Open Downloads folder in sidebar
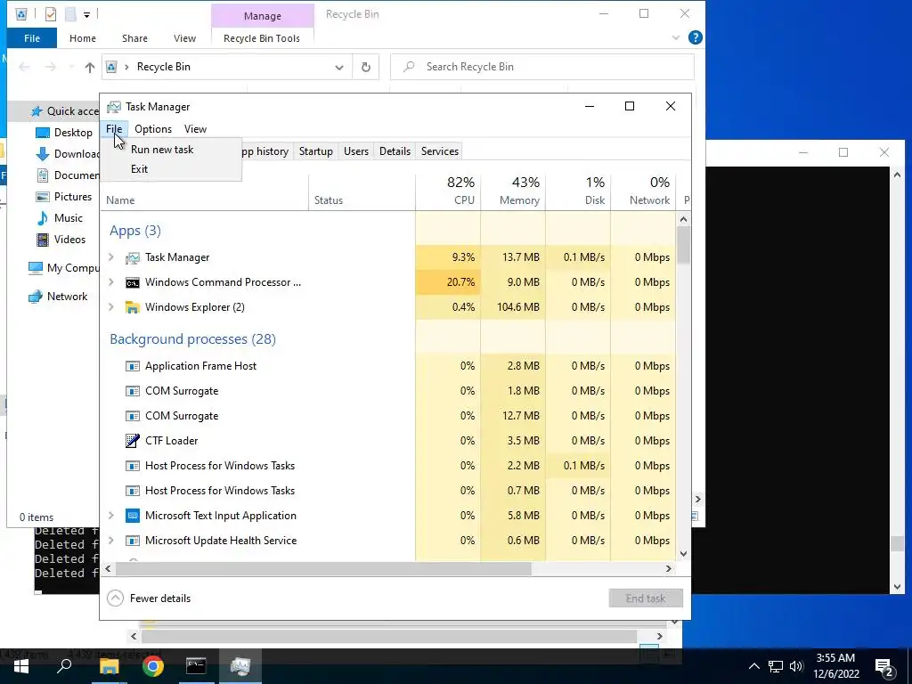This screenshot has width=912, height=684. coord(68,154)
